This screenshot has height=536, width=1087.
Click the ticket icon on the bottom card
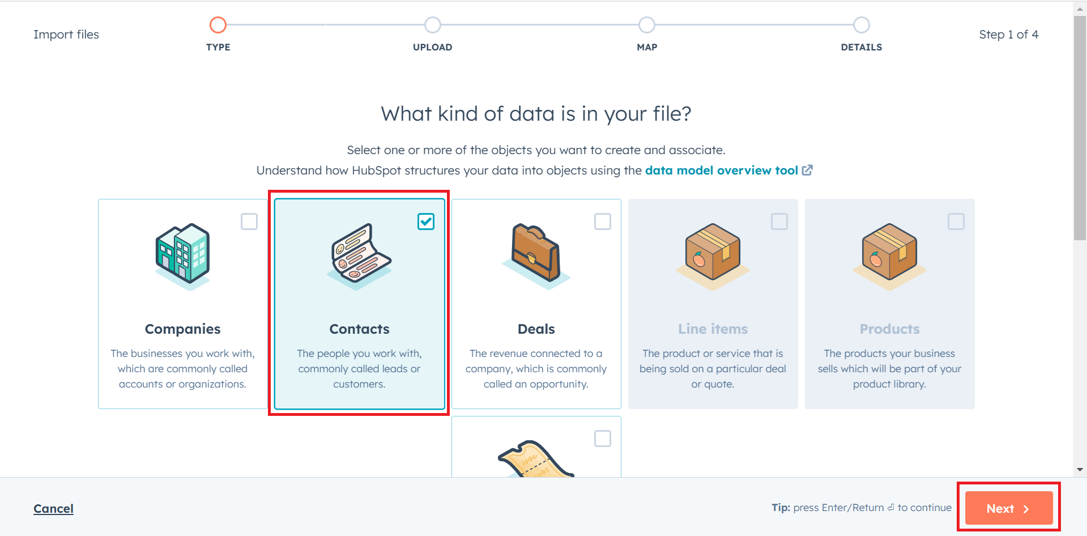tap(535, 459)
